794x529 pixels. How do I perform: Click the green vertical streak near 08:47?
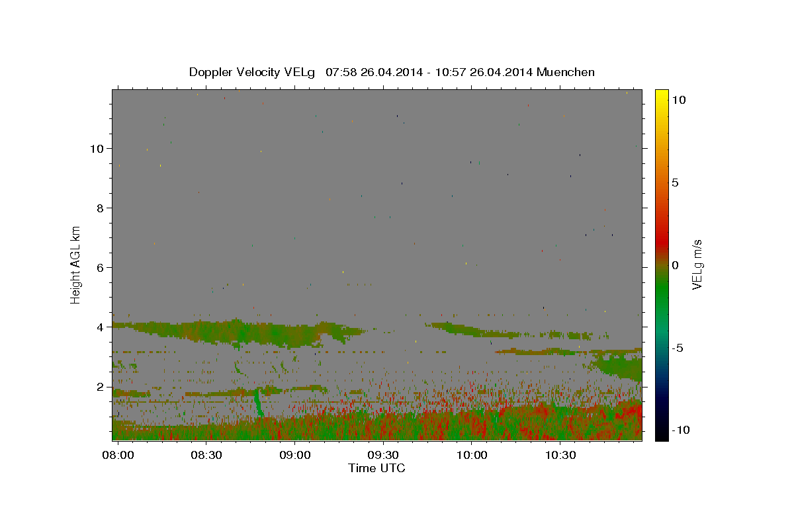click(x=258, y=402)
